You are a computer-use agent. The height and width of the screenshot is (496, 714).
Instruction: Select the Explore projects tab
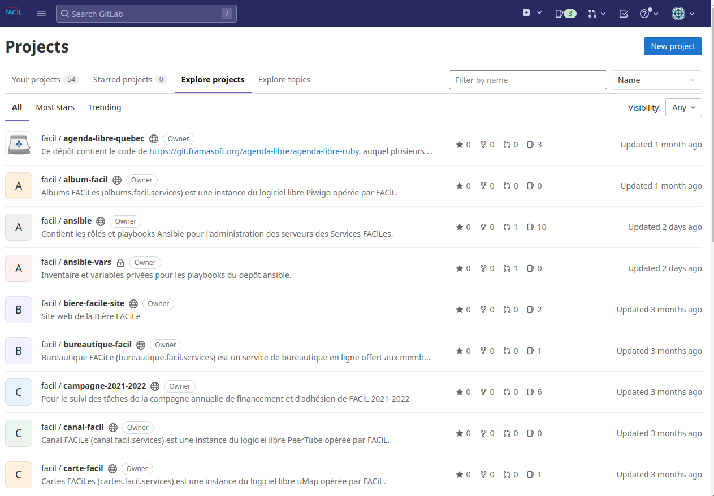coord(213,80)
